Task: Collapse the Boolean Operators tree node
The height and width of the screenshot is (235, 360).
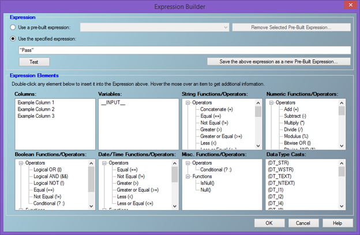Action: point(21,163)
